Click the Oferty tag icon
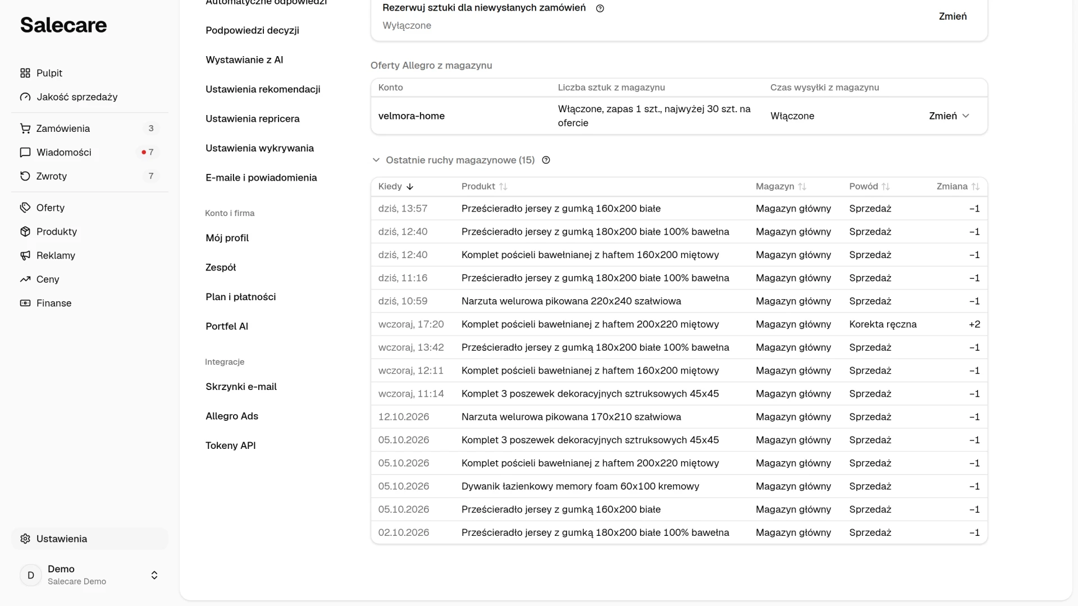Image resolution: width=1078 pixels, height=606 pixels. (25, 208)
